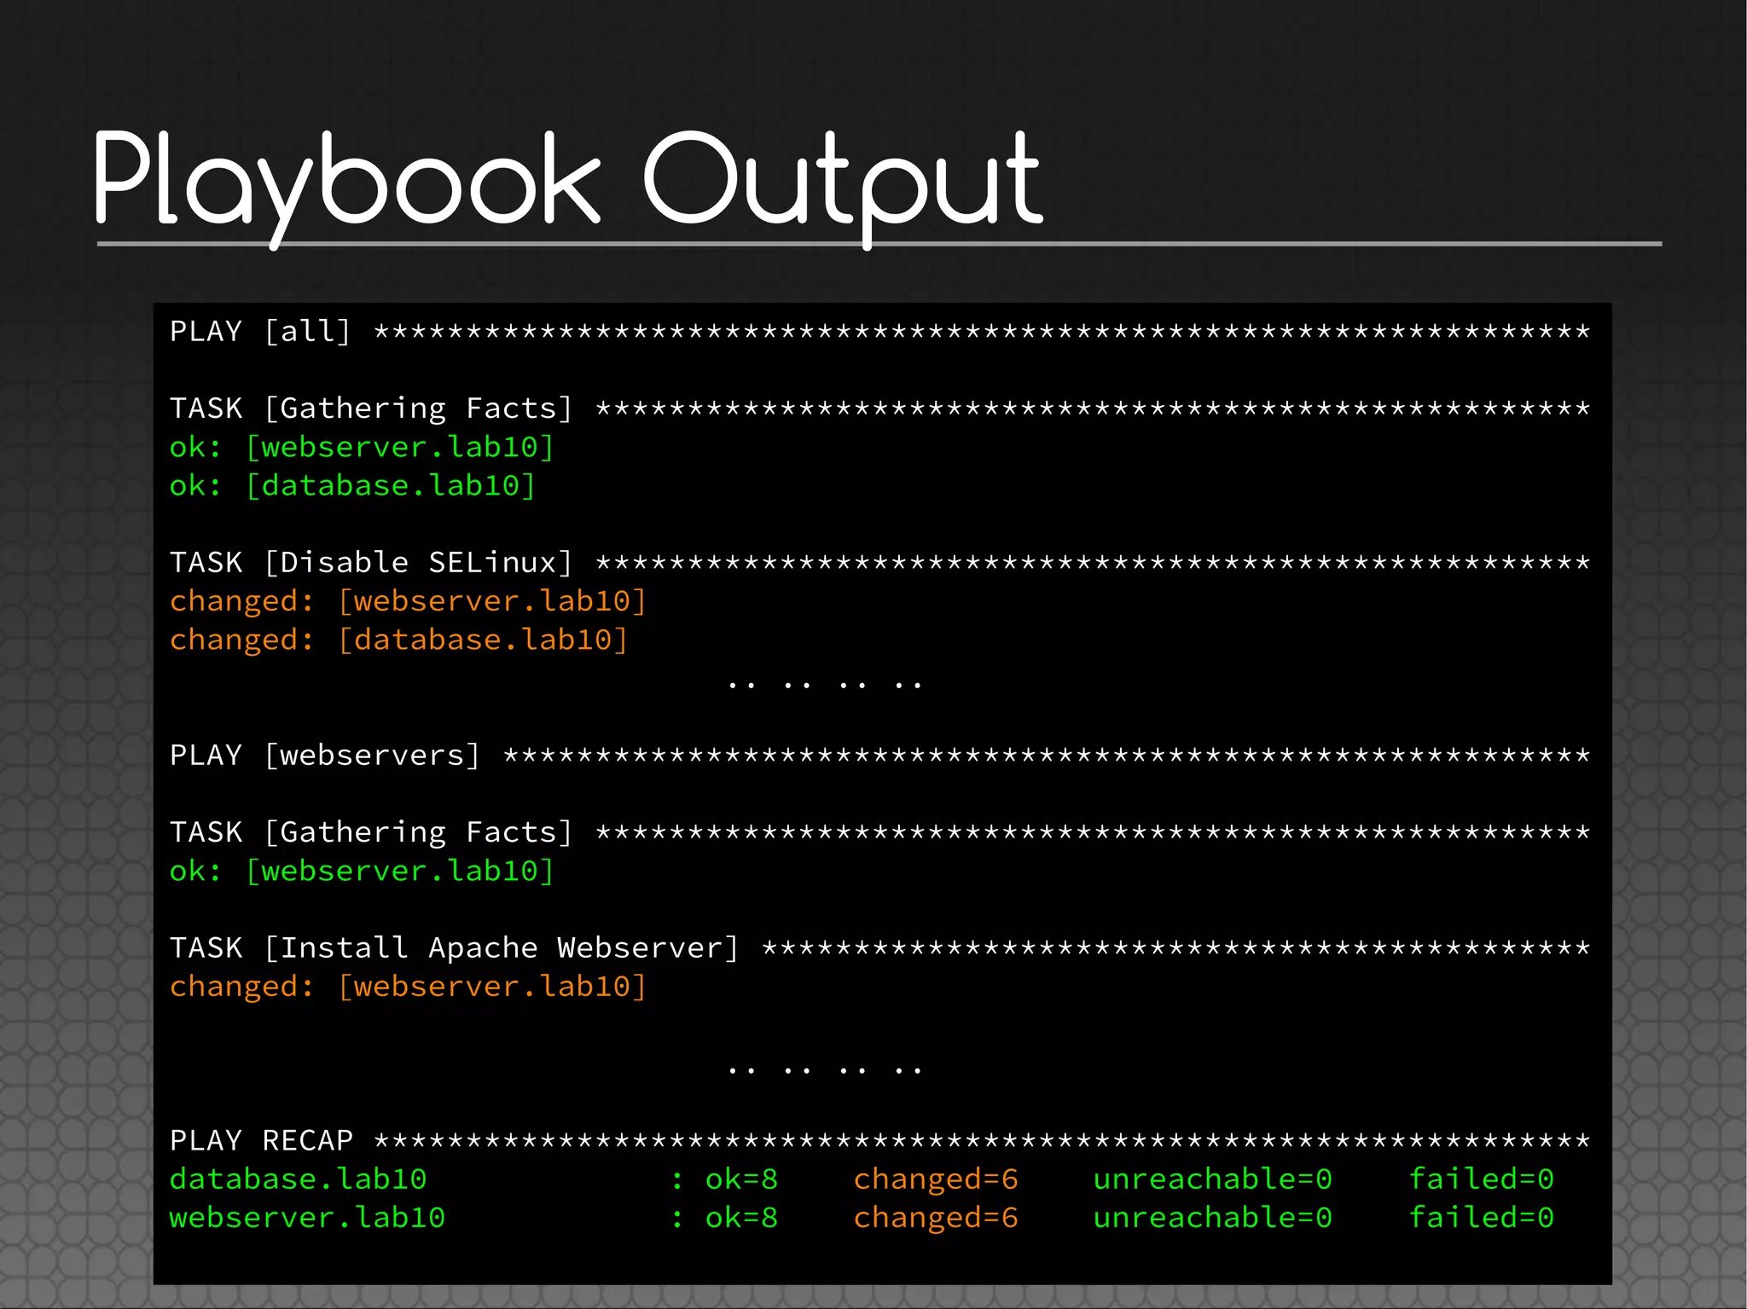The image size is (1747, 1309).
Task: Click failed=0 in webserver.lab10 recap row
Action: point(1481,1218)
